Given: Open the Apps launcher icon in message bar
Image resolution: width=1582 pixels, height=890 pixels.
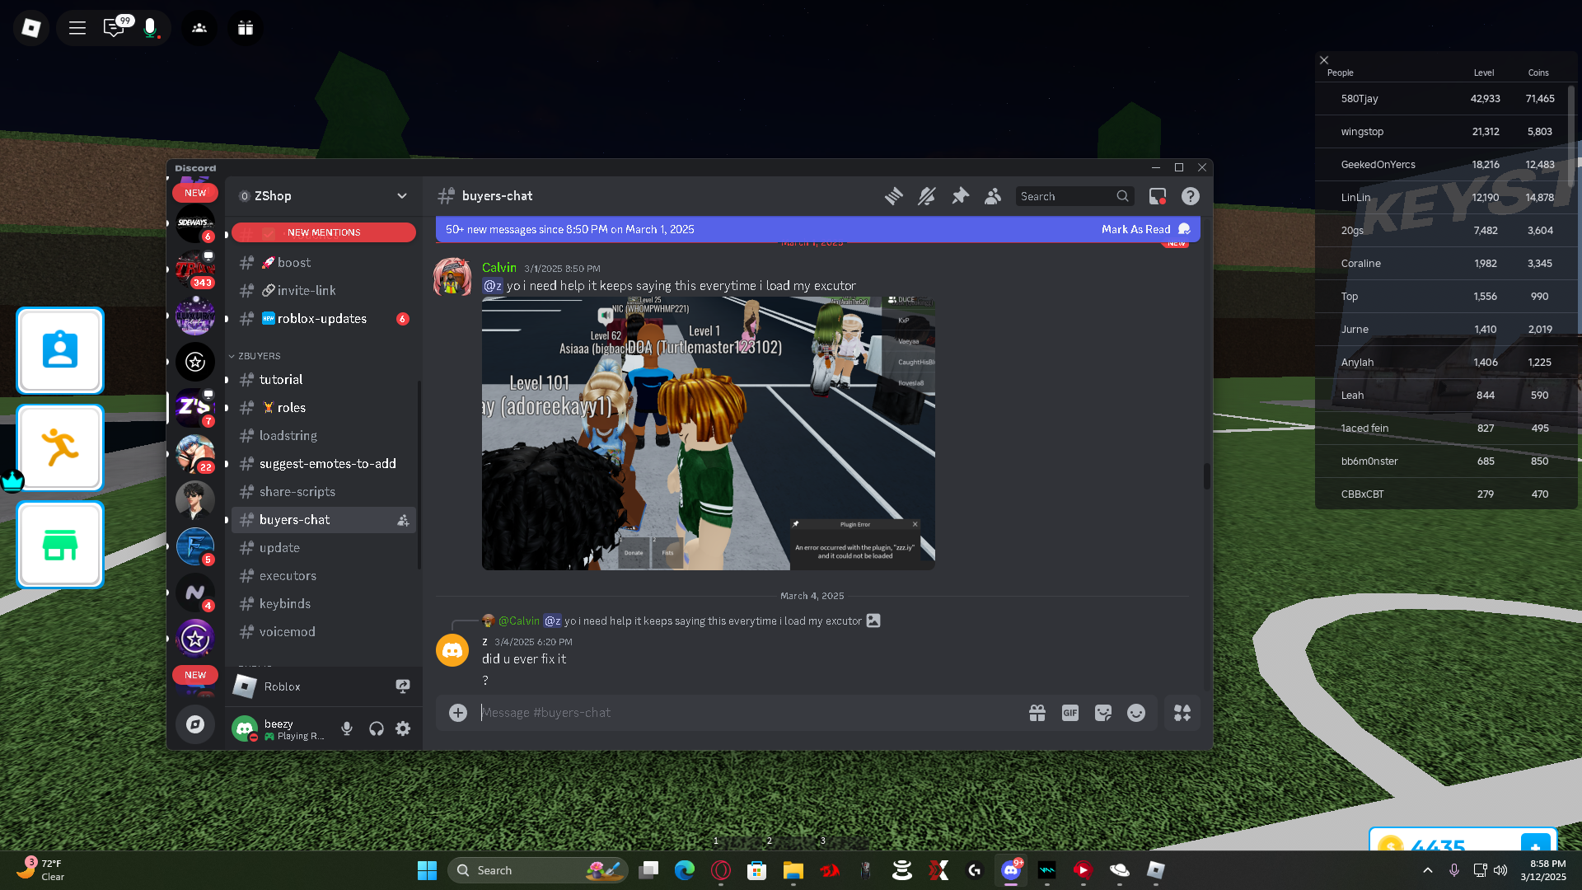Looking at the screenshot, I should 1182,713.
